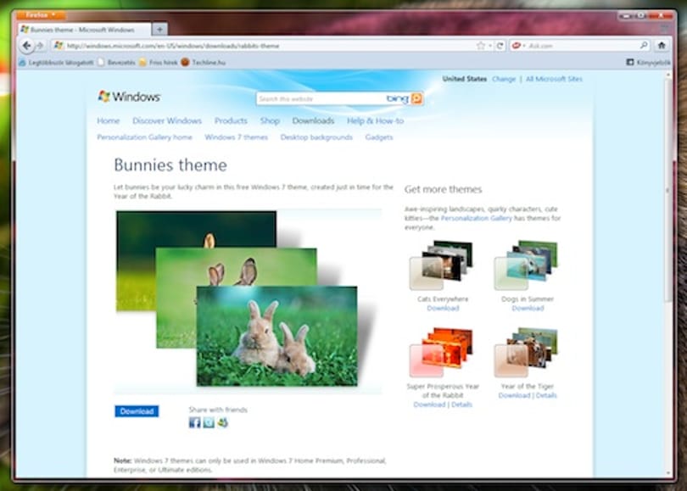Go to the Home menu item
Viewport: 687px width, 491px height.
[x=109, y=121]
